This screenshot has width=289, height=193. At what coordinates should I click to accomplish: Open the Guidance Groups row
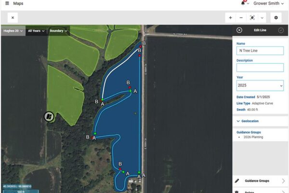pyautogui.click(x=260, y=181)
